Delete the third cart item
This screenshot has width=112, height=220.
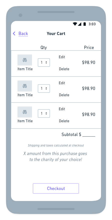[64, 121]
